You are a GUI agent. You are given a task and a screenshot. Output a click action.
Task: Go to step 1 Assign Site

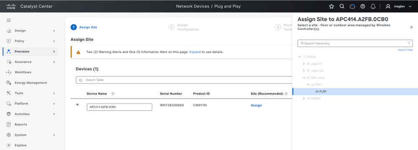coord(84,27)
